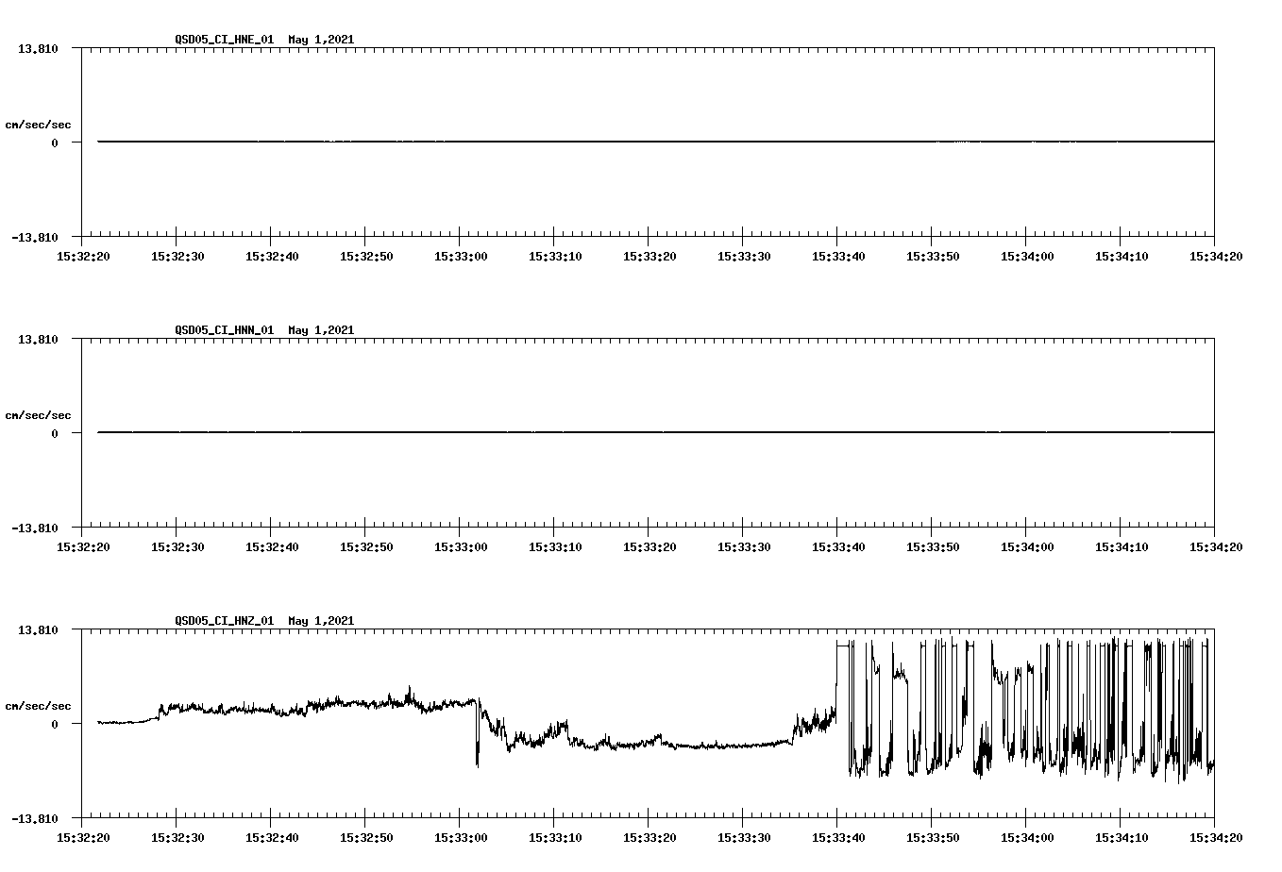
Task: Select the QSD05_CI_HNZ_01 channel title
Action: (x=227, y=621)
